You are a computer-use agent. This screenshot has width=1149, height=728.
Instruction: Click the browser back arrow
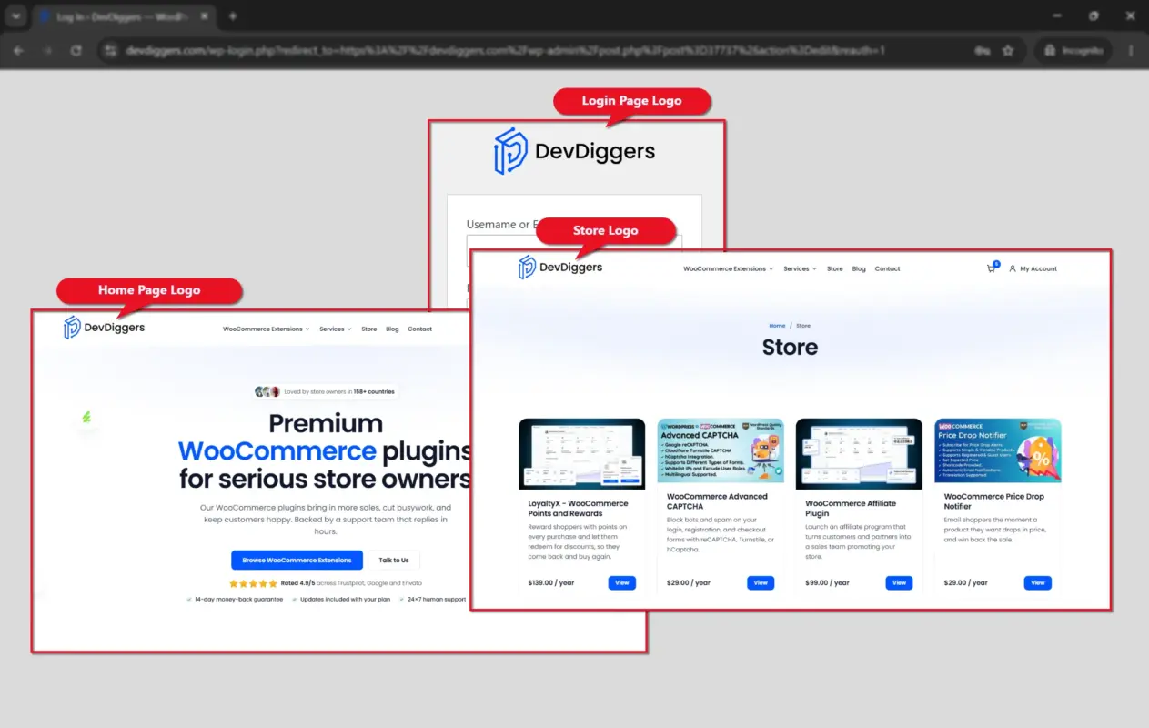19,51
